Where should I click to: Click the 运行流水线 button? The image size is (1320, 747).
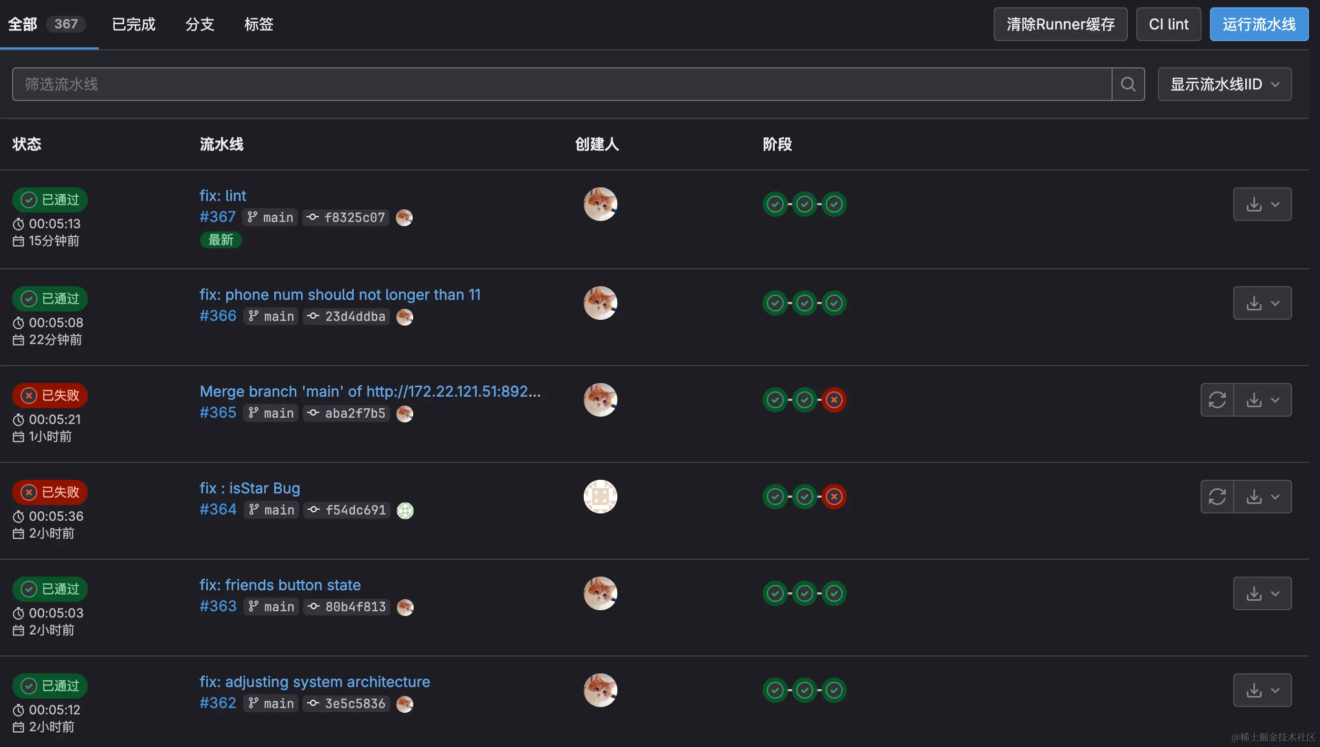pos(1258,24)
